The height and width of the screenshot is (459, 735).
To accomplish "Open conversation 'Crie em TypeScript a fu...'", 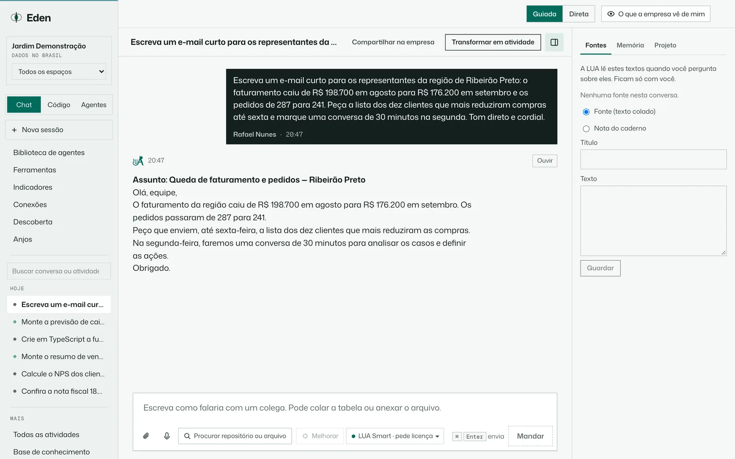I will [x=59, y=339].
